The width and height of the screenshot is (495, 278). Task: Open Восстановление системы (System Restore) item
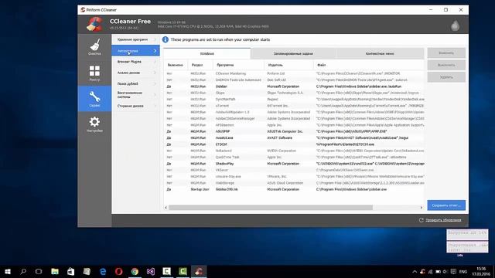coord(136,95)
